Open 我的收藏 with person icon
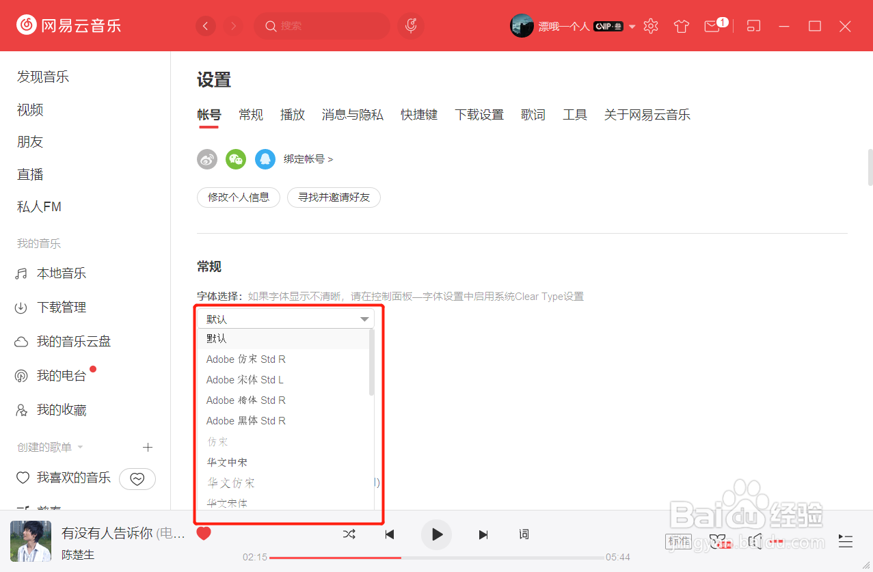This screenshot has height=572, width=873. pyautogui.click(x=51, y=410)
